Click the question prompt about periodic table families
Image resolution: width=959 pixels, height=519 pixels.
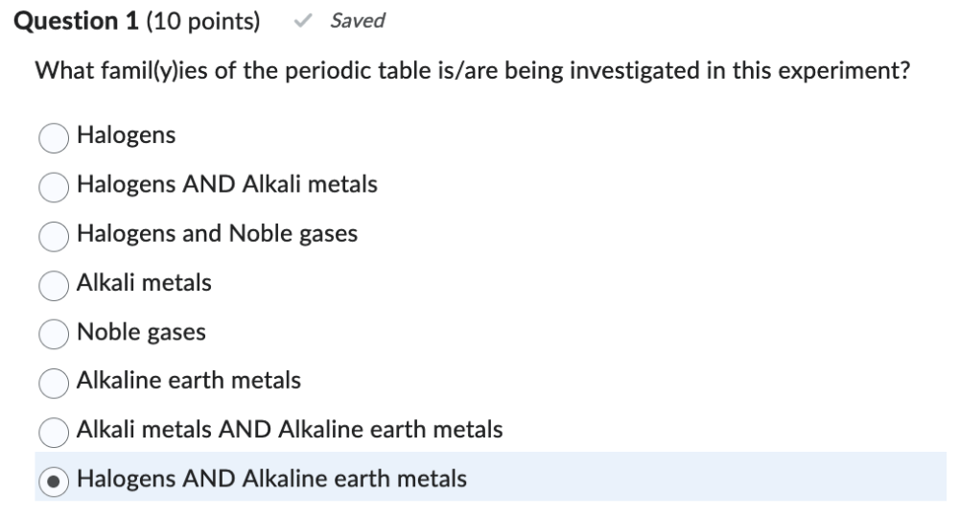point(472,72)
